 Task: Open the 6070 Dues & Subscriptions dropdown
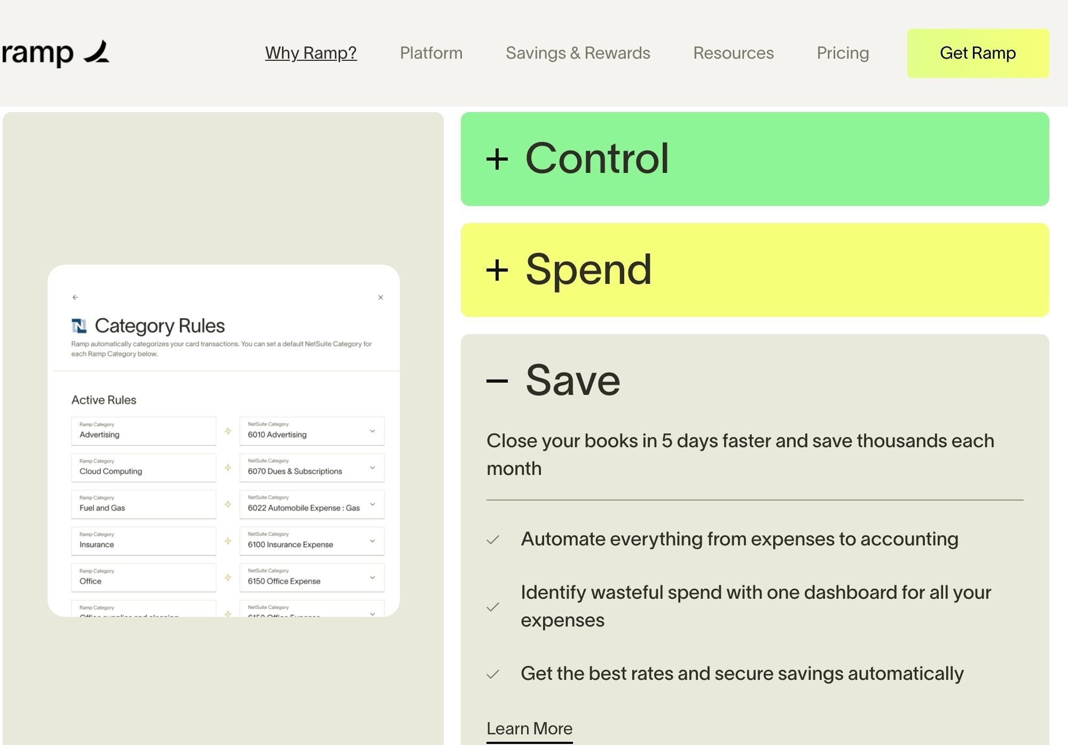(x=312, y=468)
